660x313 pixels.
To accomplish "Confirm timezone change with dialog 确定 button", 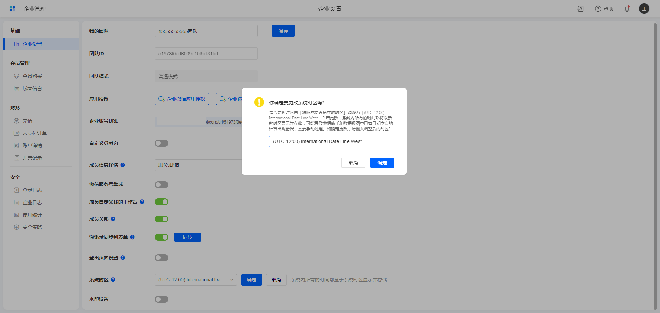I will pyautogui.click(x=382, y=163).
